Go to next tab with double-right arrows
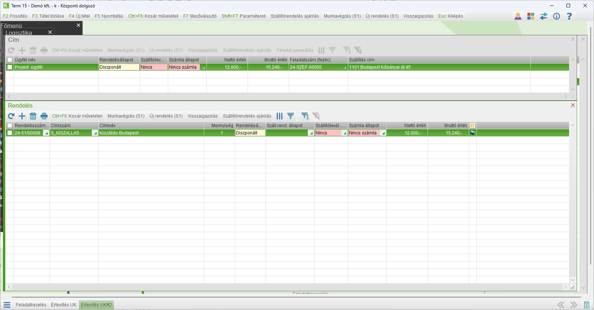The width and height of the screenshot is (594, 310). pyautogui.click(x=573, y=305)
